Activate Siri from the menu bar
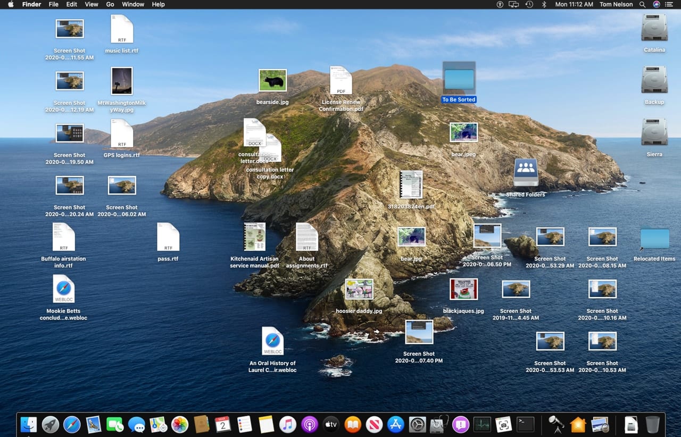The width and height of the screenshot is (681, 437). coord(657,4)
